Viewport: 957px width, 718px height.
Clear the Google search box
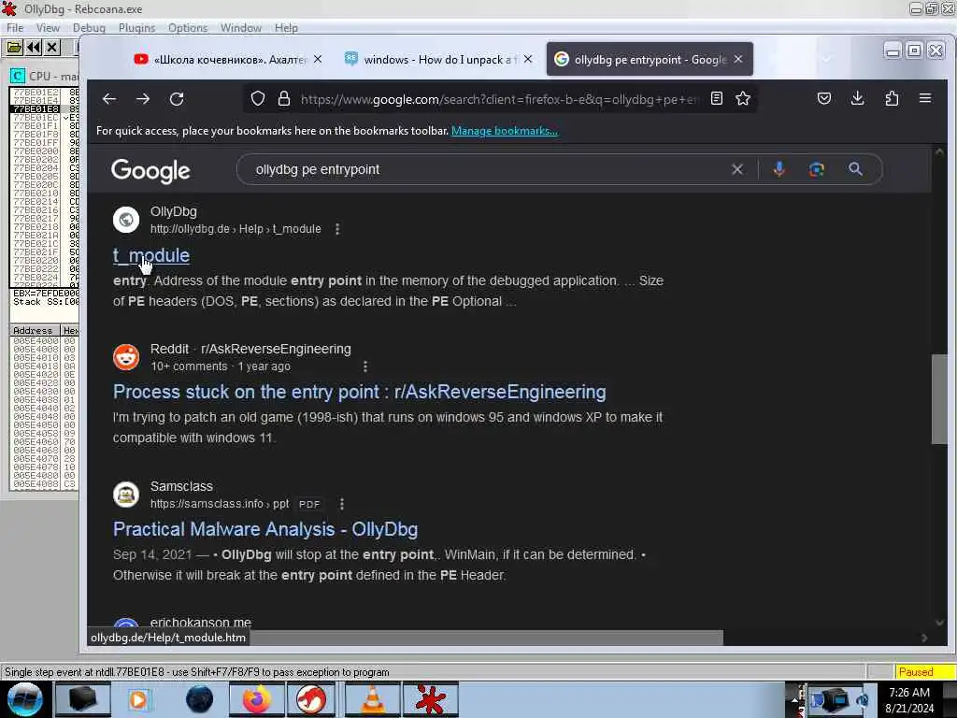737,169
